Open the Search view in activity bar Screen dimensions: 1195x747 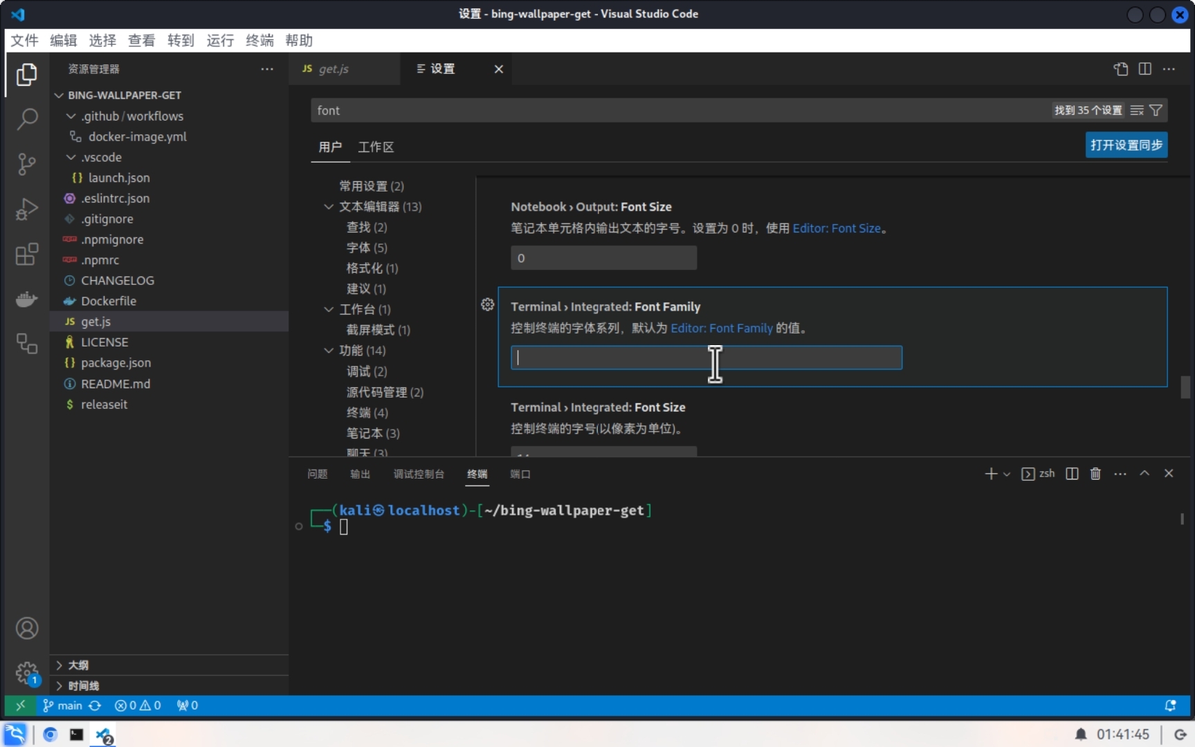tap(26, 119)
